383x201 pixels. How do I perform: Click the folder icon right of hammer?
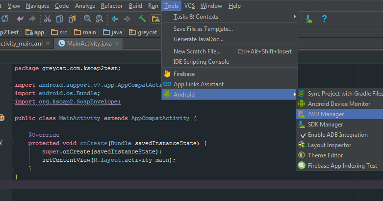coord(155,19)
